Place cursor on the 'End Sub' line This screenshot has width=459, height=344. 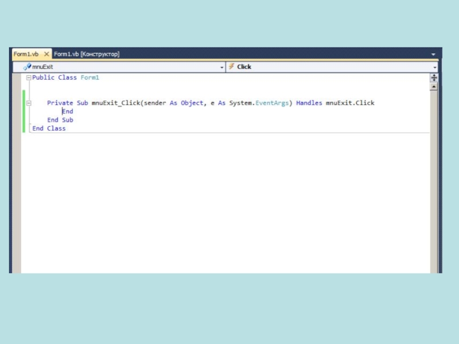pos(60,120)
